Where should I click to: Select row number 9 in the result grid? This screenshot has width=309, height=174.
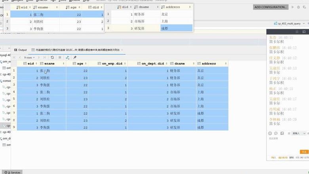(x=14, y=127)
